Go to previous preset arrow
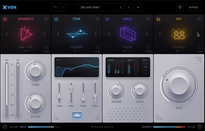 click(x=121, y=7)
